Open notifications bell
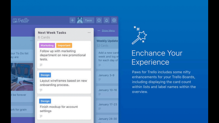219x123 pixels. [x=106, y=20]
